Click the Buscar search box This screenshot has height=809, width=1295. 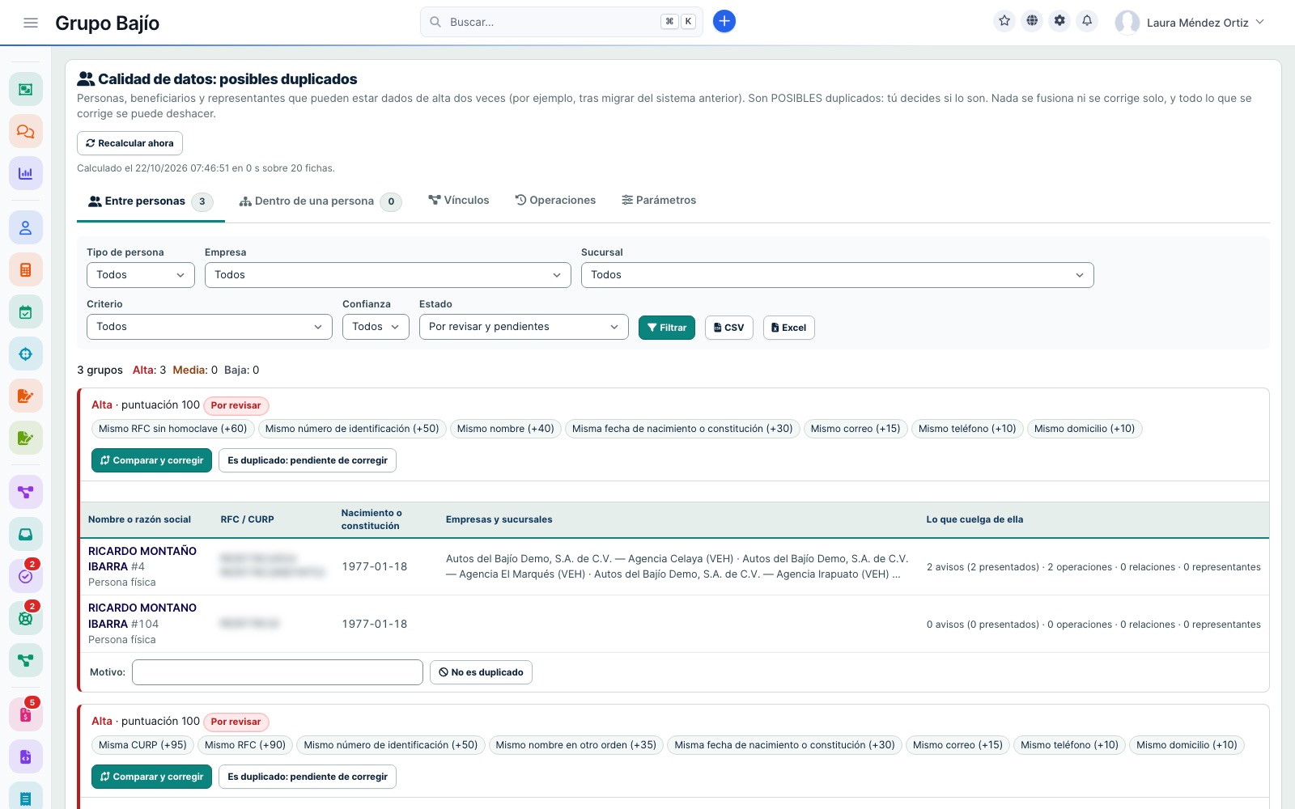[562, 22]
